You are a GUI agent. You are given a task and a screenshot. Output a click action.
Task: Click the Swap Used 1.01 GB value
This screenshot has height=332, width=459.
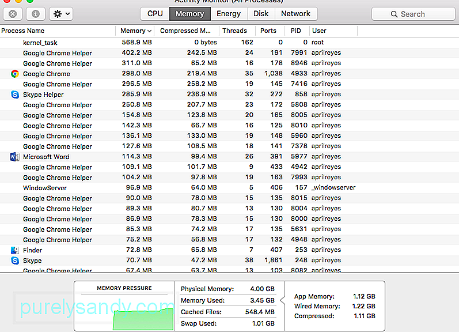(263, 323)
